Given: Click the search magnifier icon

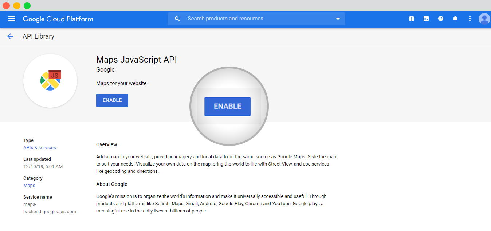Looking at the screenshot, I should point(177,19).
